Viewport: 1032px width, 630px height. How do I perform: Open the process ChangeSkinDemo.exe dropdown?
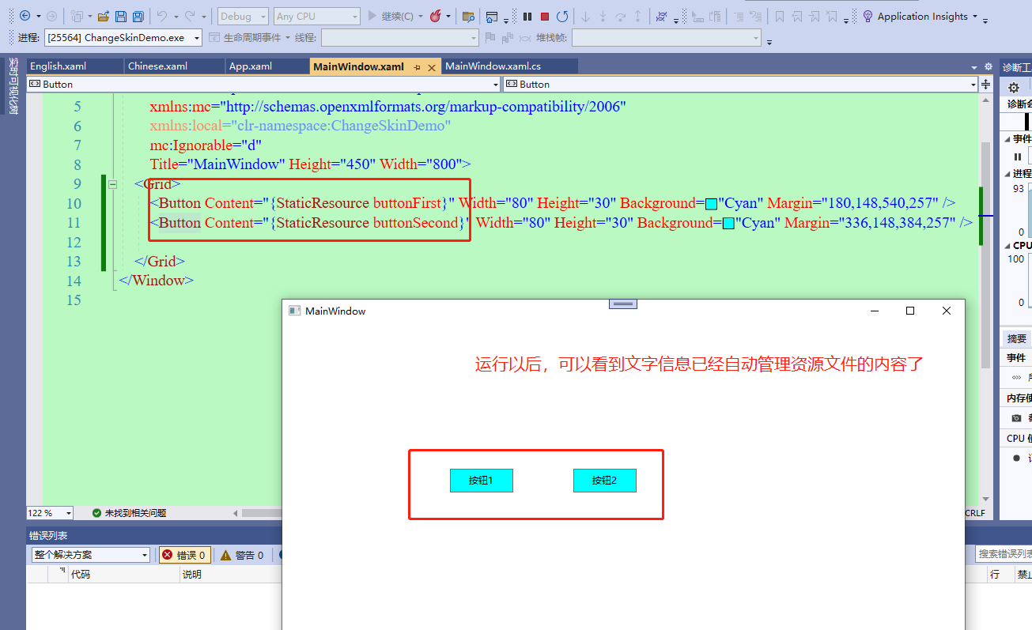click(x=123, y=37)
